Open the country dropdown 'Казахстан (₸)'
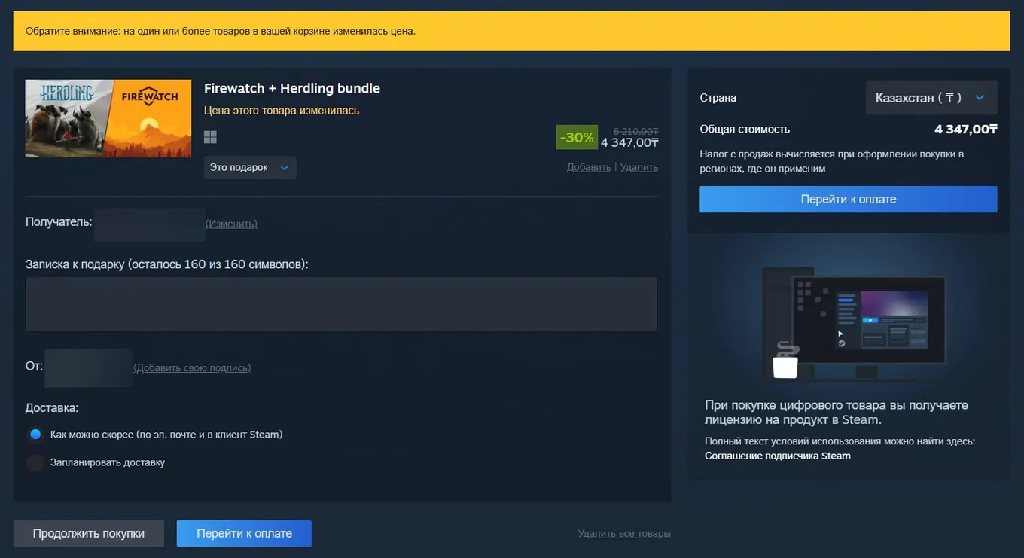 [931, 98]
